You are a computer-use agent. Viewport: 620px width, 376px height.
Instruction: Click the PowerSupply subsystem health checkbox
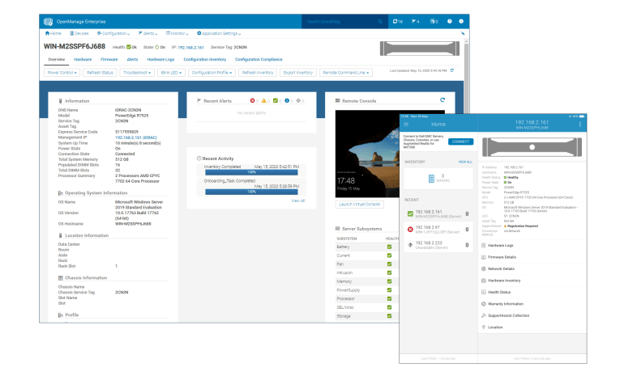pos(390,290)
